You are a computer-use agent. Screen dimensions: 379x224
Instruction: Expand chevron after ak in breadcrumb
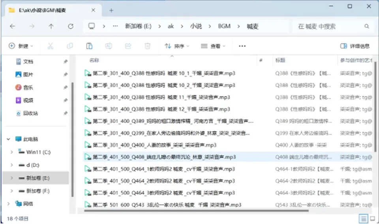(x=182, y=26)
